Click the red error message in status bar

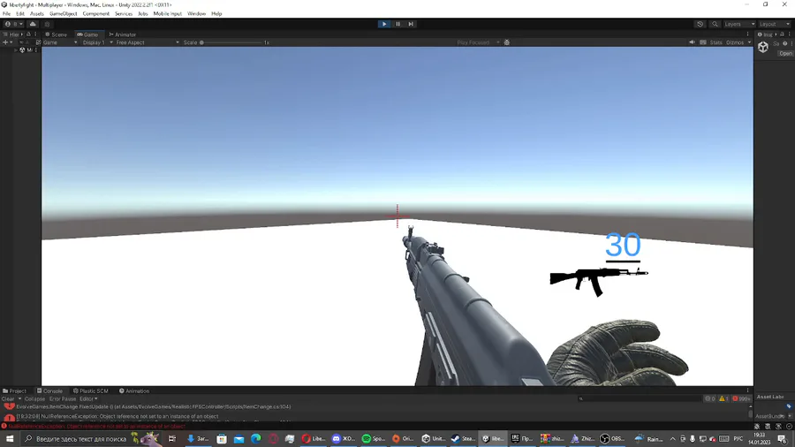click(x=96, y=426)
